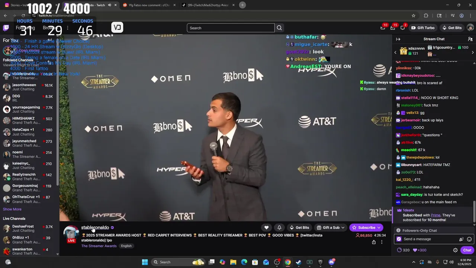Click Gift Turbo button
The height and width of the screenshot is (268, 476).
coord(423,28)
